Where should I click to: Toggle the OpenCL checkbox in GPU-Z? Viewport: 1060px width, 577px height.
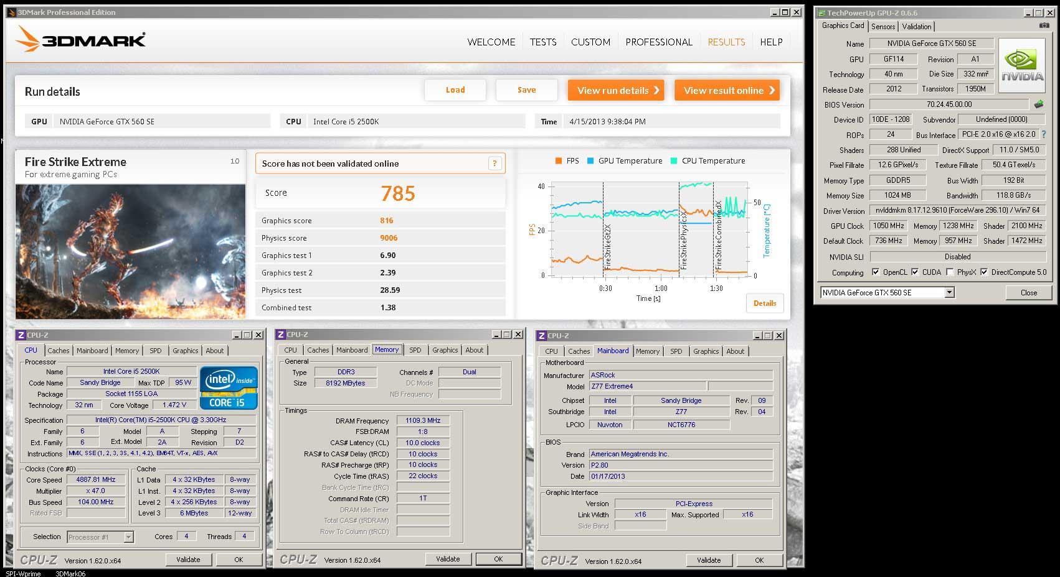click(876, 272)
